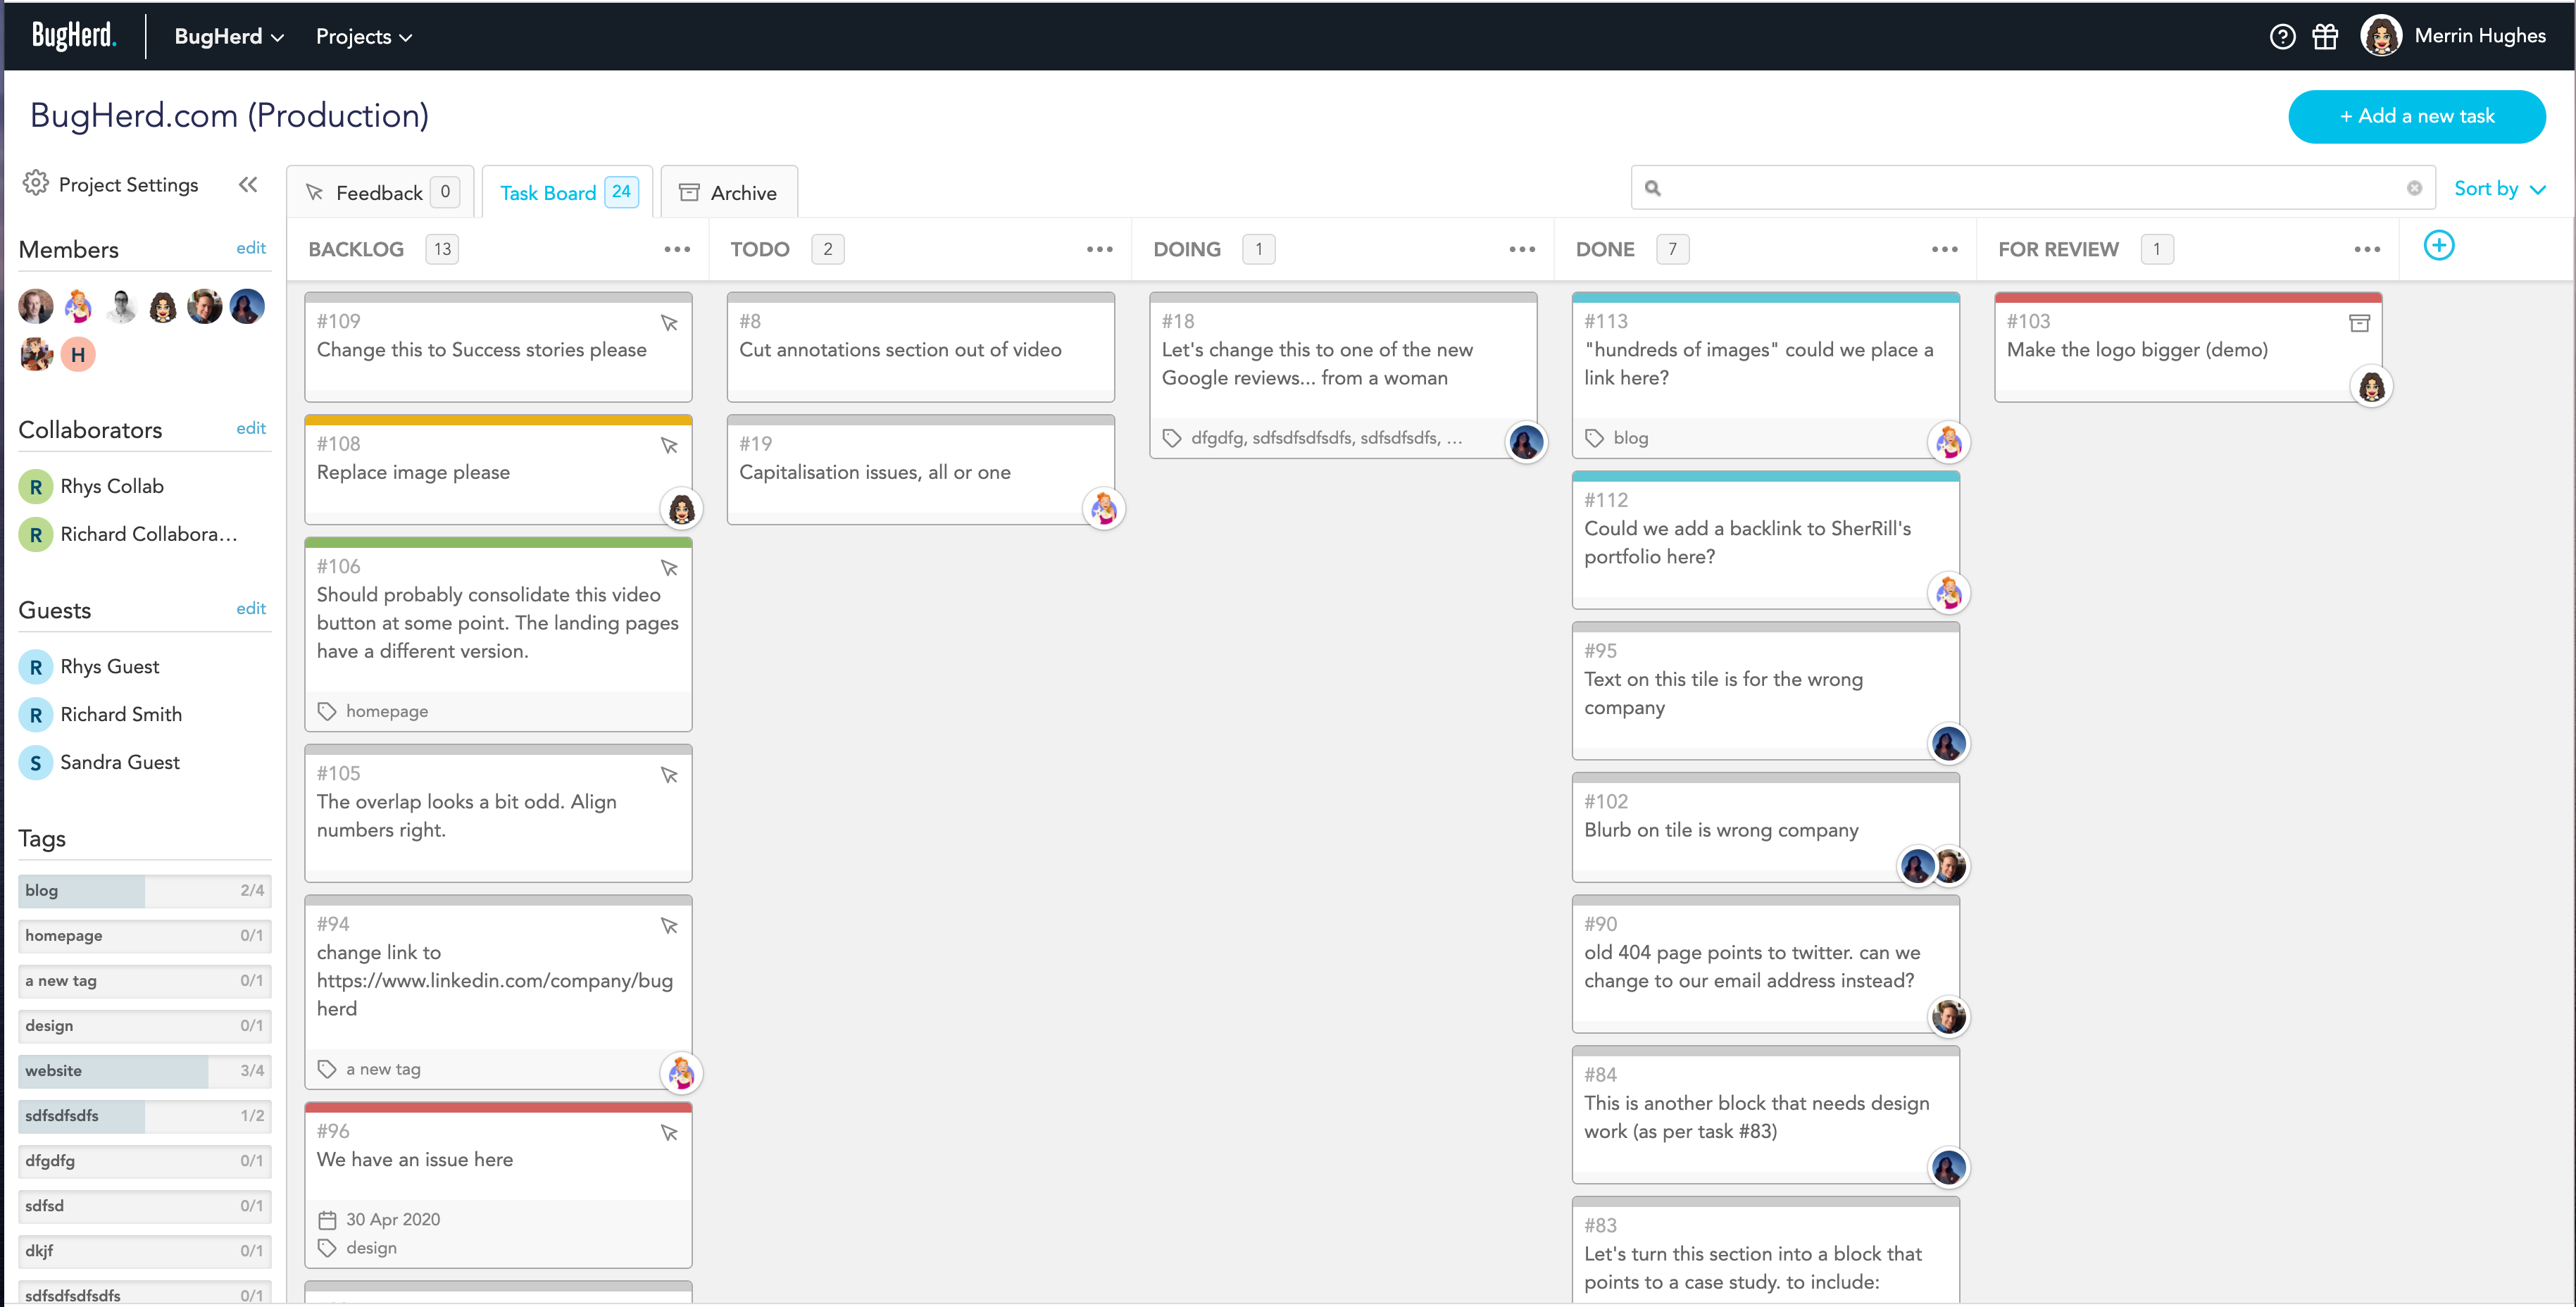Select the Task Board tab
2576x1307 pixels.
point(568,192)
